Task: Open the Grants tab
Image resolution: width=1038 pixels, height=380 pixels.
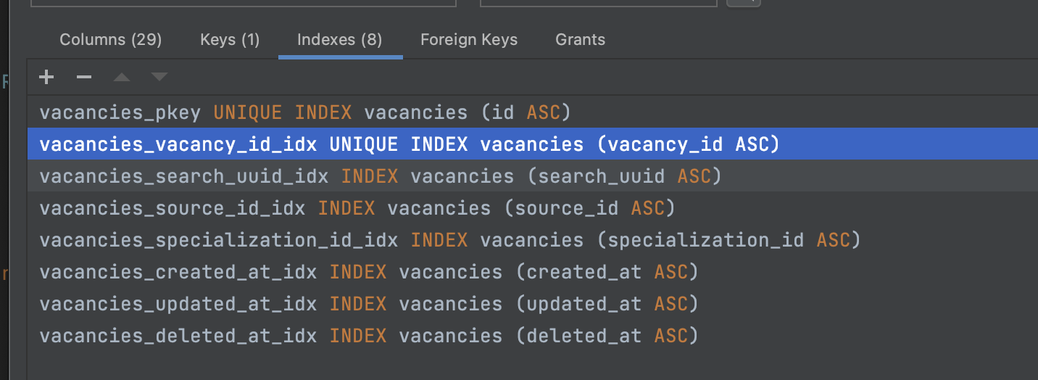Action: click(580, 40)
